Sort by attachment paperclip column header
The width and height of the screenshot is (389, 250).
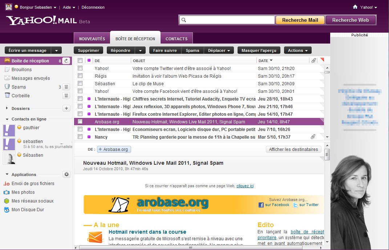[x=313, y=61]
